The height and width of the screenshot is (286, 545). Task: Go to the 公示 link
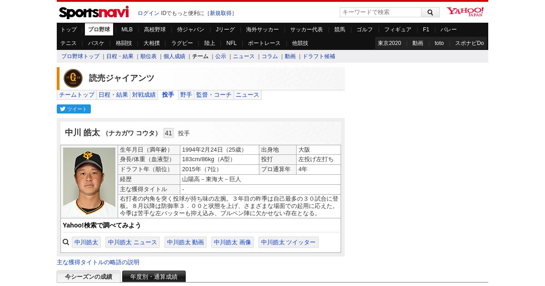click(221, 56)
